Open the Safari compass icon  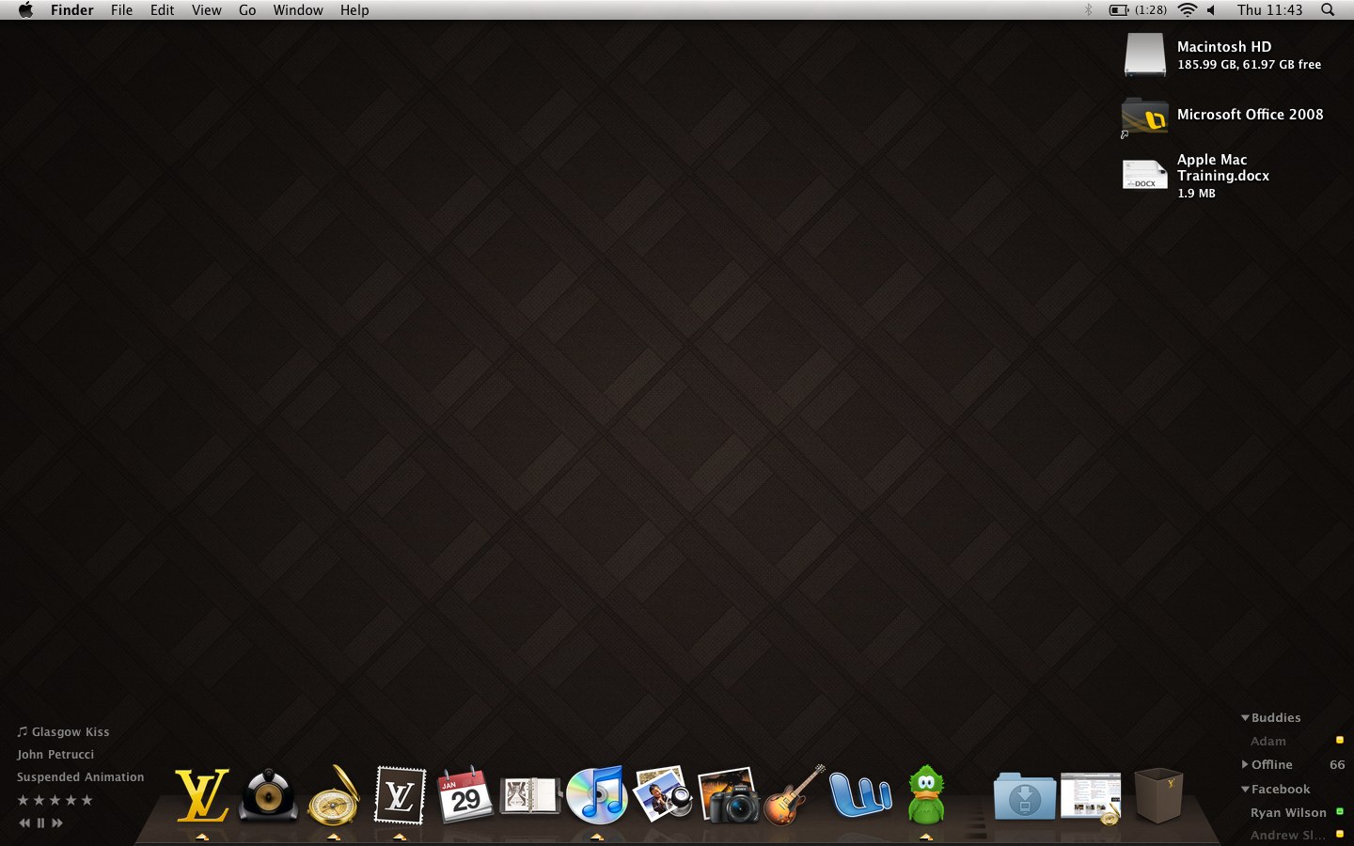334,795
